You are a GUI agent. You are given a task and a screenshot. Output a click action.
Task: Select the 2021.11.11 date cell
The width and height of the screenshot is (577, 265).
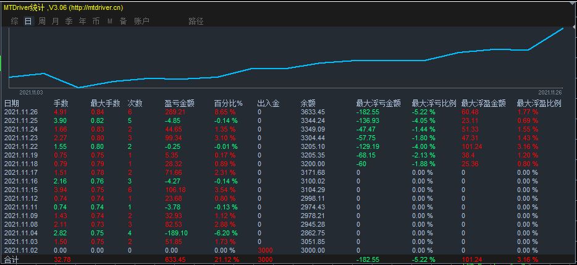pyautogui.click(x=21, y=207)
